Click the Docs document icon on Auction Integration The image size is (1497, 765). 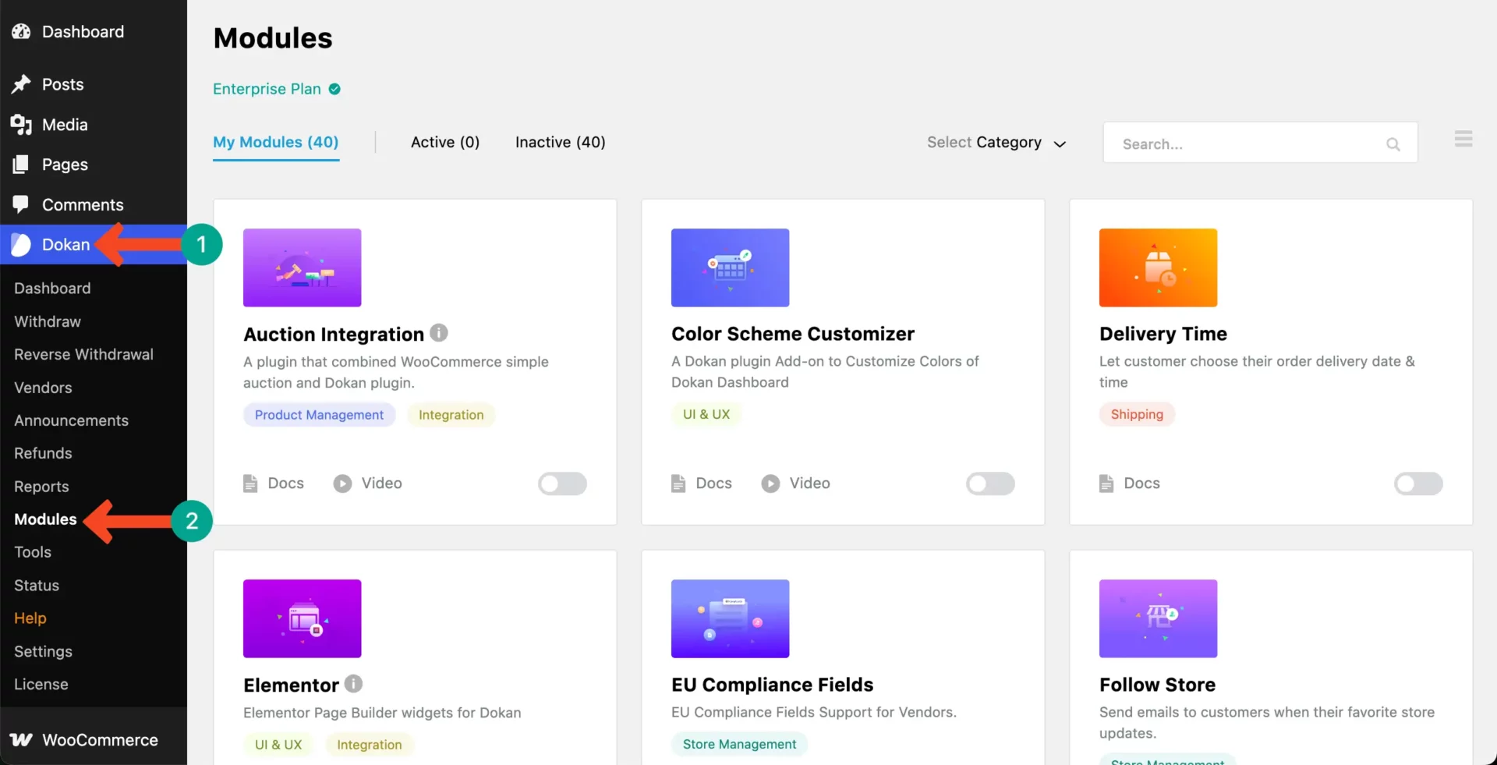point(250,483)
